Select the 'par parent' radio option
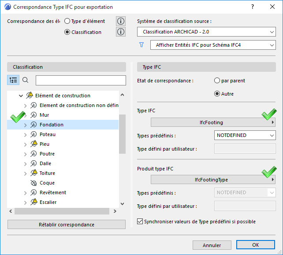 pyautogui.click(x=217, y=81)
